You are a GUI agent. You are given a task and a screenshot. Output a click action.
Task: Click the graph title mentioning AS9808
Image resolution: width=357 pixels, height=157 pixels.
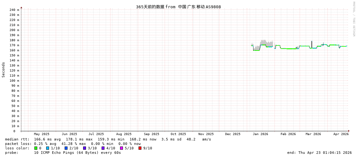pos(178,7)
